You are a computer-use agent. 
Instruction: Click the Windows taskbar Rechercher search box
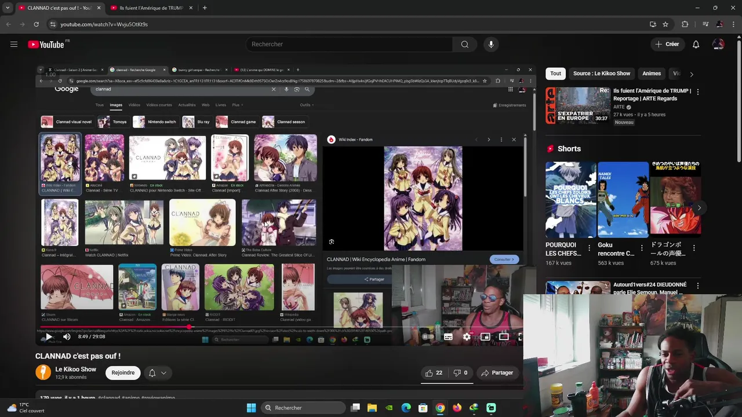click(303, 408)
